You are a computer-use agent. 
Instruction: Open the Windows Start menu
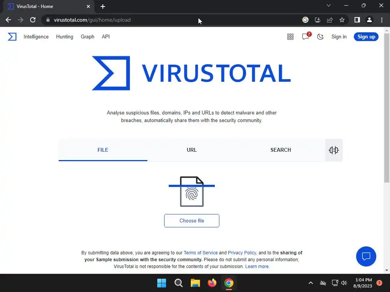pyautogui.click(x=161, y=283)
